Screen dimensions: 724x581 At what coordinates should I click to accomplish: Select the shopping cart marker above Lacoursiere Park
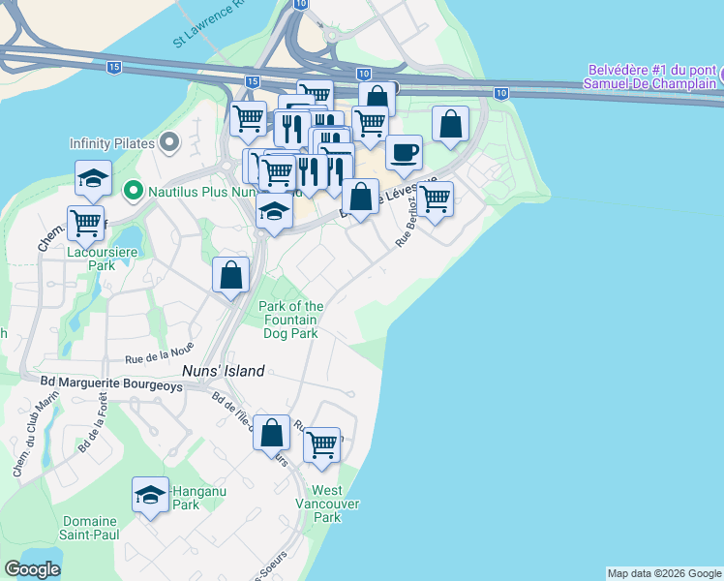(85, 225)
